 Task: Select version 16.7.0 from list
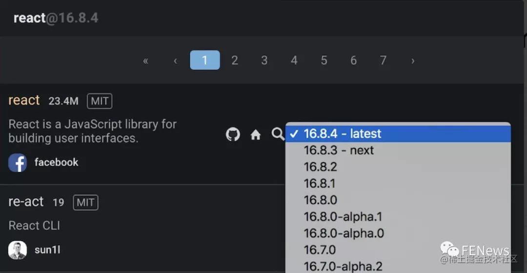tap(398, 250)
